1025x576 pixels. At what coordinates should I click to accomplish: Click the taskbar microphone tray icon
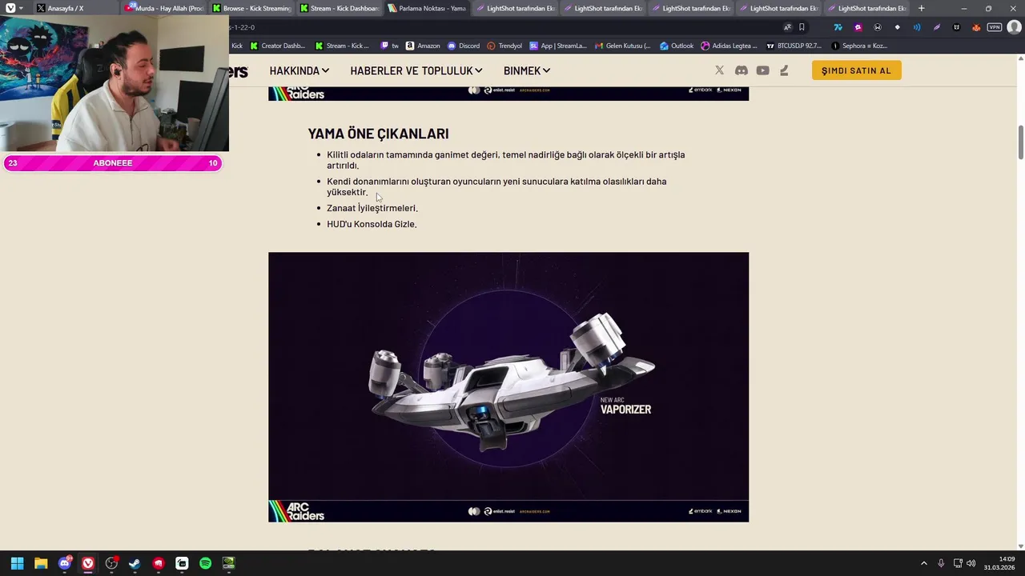pos(941,563)
